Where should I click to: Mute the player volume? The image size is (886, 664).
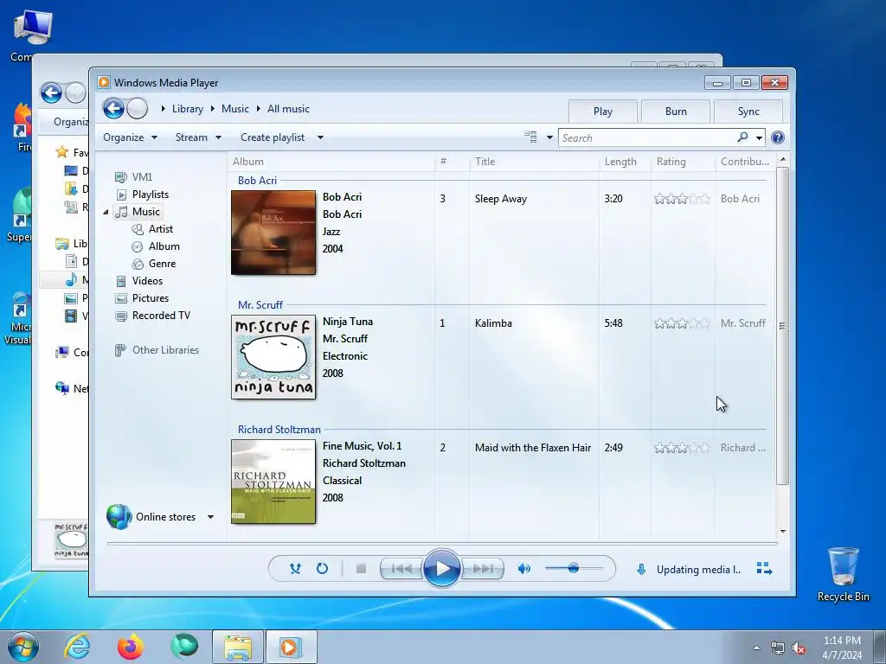click(x=523, y=569)
